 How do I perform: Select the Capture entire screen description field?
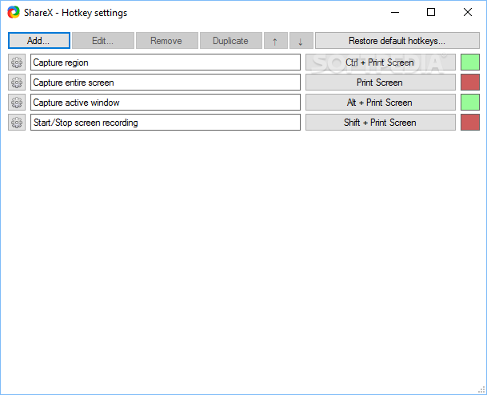[166, 83]
